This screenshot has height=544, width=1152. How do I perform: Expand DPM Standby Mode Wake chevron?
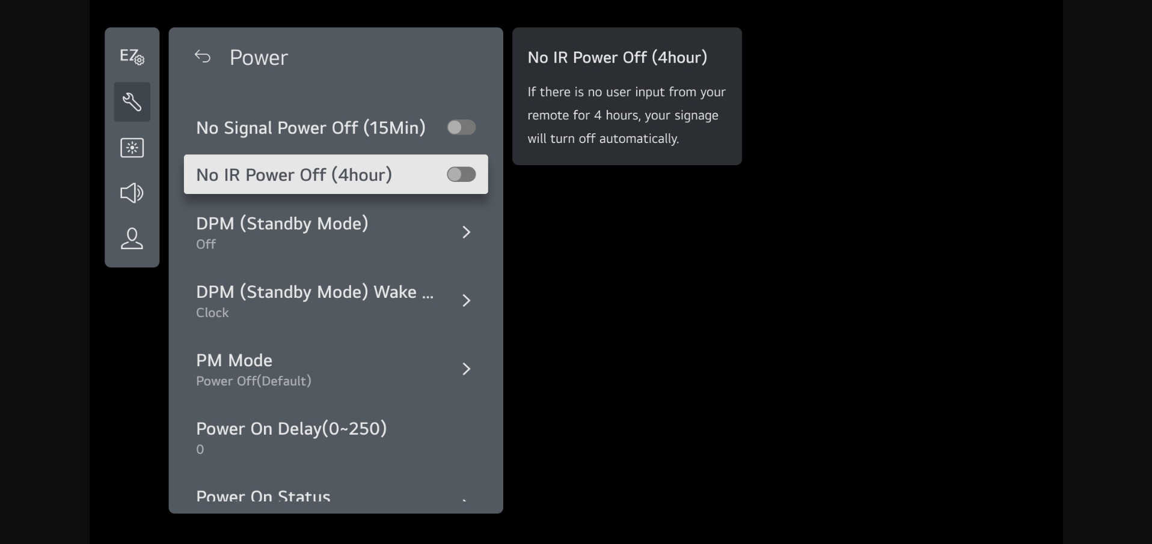[x=466, y=301]
